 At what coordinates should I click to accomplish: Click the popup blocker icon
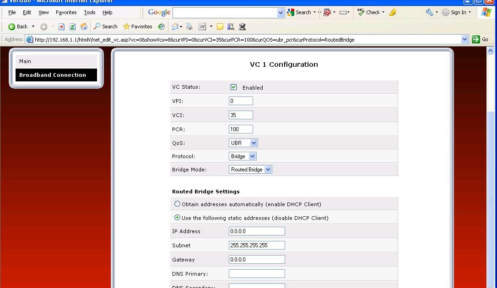point(327,12)
